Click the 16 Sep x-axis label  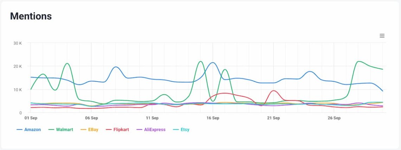(x=212, y=118)
